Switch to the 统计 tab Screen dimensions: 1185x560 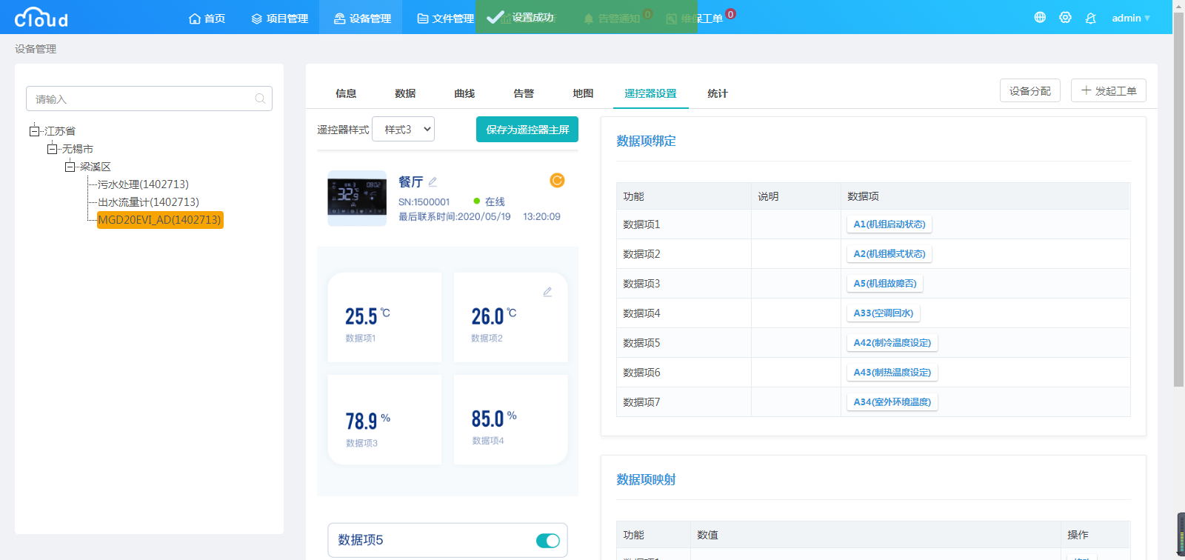pyautogui.click(x=718, y=93)
